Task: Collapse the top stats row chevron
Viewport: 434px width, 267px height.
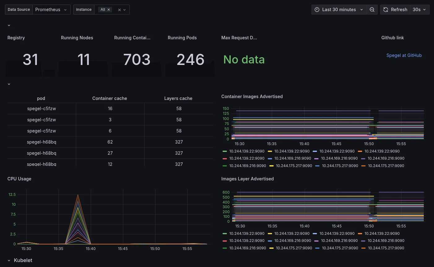Action: 9,25
